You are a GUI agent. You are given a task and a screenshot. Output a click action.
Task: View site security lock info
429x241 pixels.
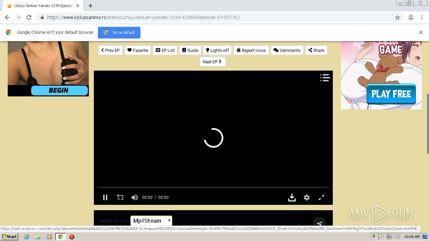[42, 17]
